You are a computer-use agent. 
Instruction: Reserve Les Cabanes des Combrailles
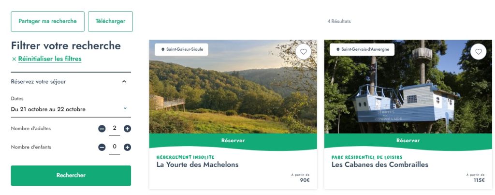408,141
